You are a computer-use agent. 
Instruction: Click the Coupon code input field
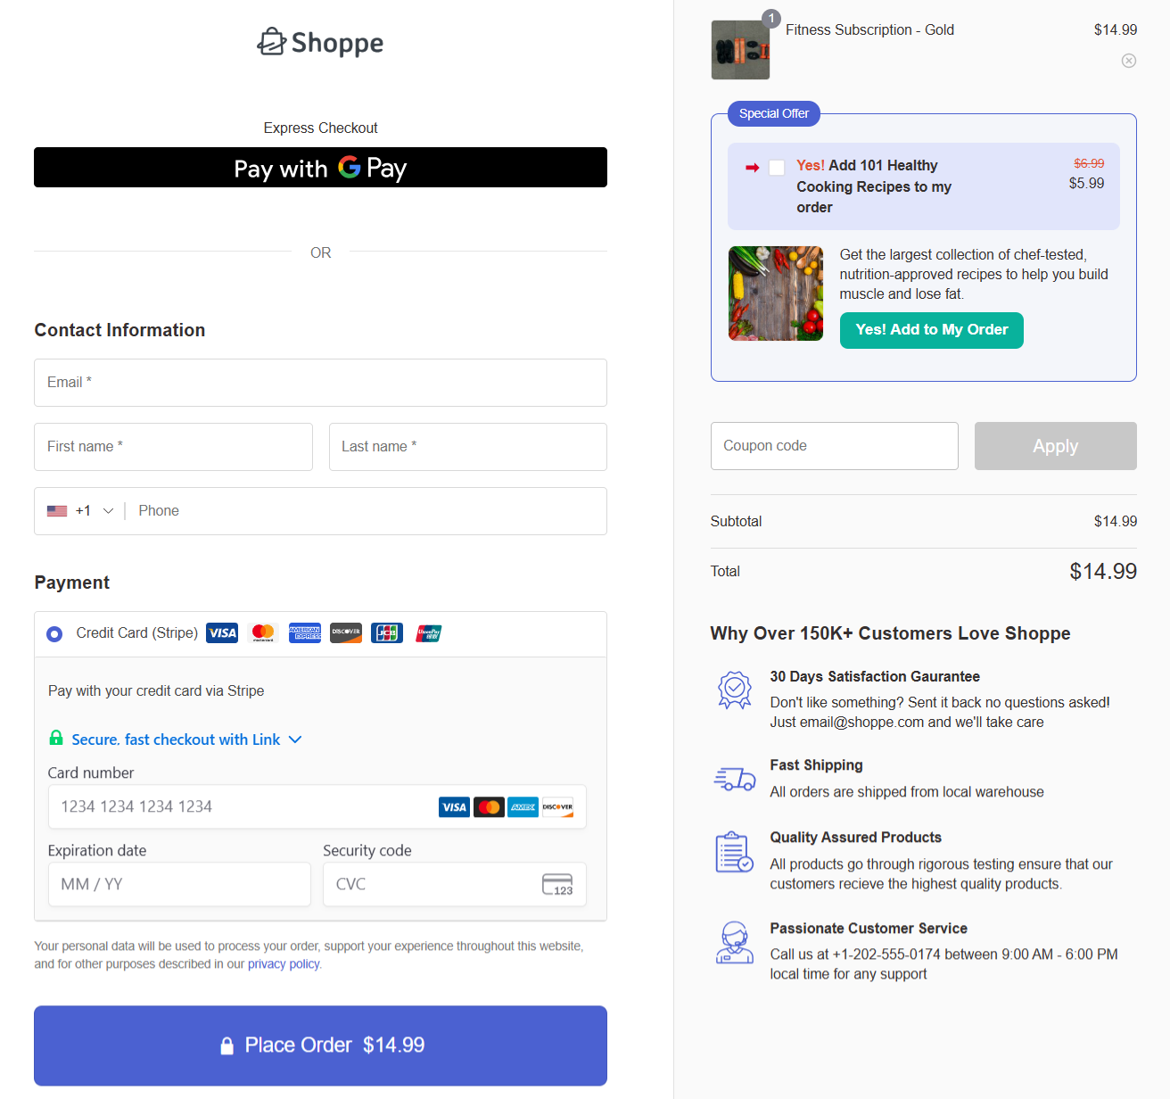click(834, 446)
